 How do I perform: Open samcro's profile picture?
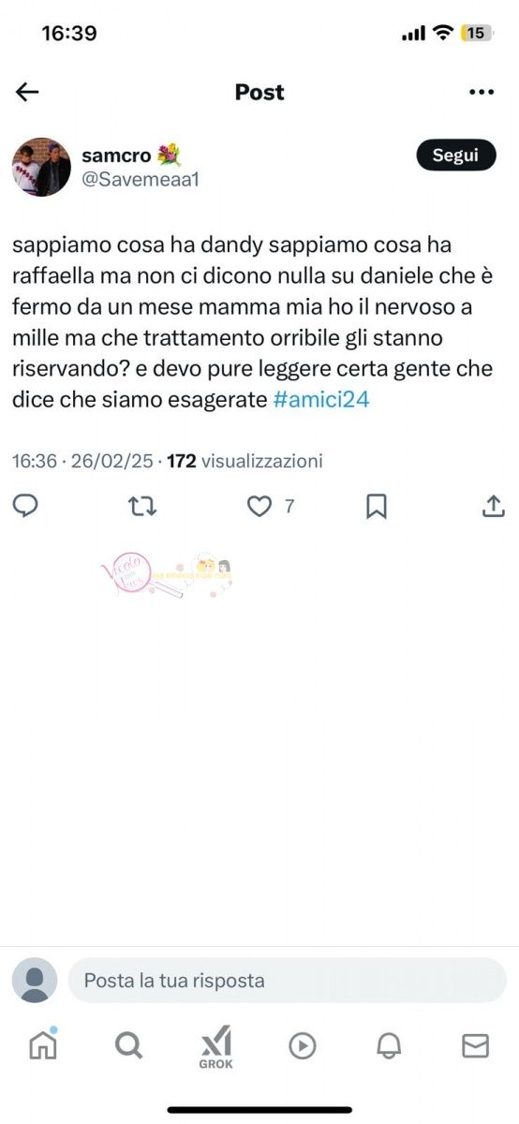[x=41, y=167]
